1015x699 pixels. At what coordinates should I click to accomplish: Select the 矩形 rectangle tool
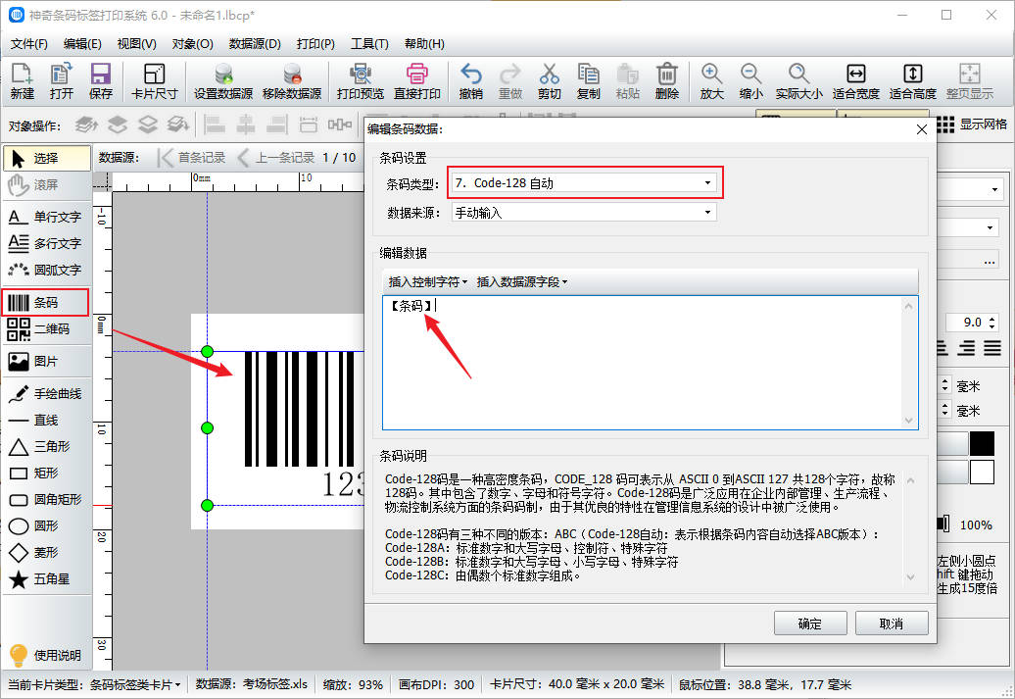[x=45, y=473]
